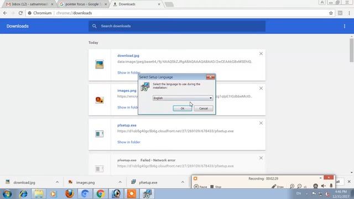Click Show in folder for download.jpg
The image size is (354, 199).
point(129,72)
